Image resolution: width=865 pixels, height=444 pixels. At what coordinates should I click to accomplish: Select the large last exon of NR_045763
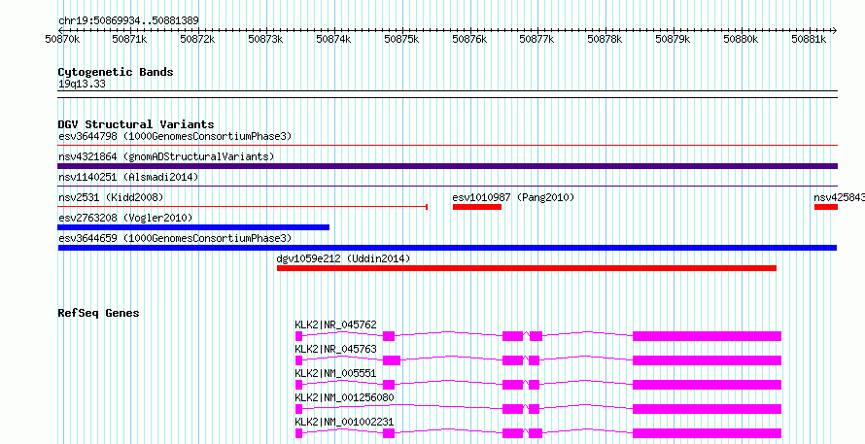[707, 360]
